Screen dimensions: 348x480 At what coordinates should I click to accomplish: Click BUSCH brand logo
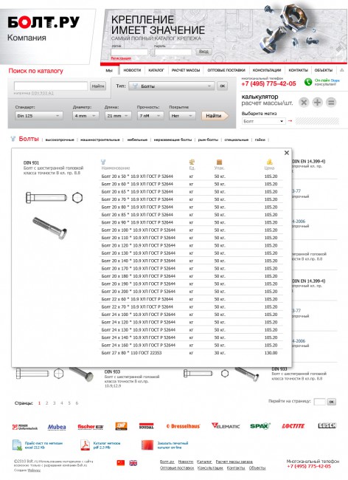click(x=327, y=425)
